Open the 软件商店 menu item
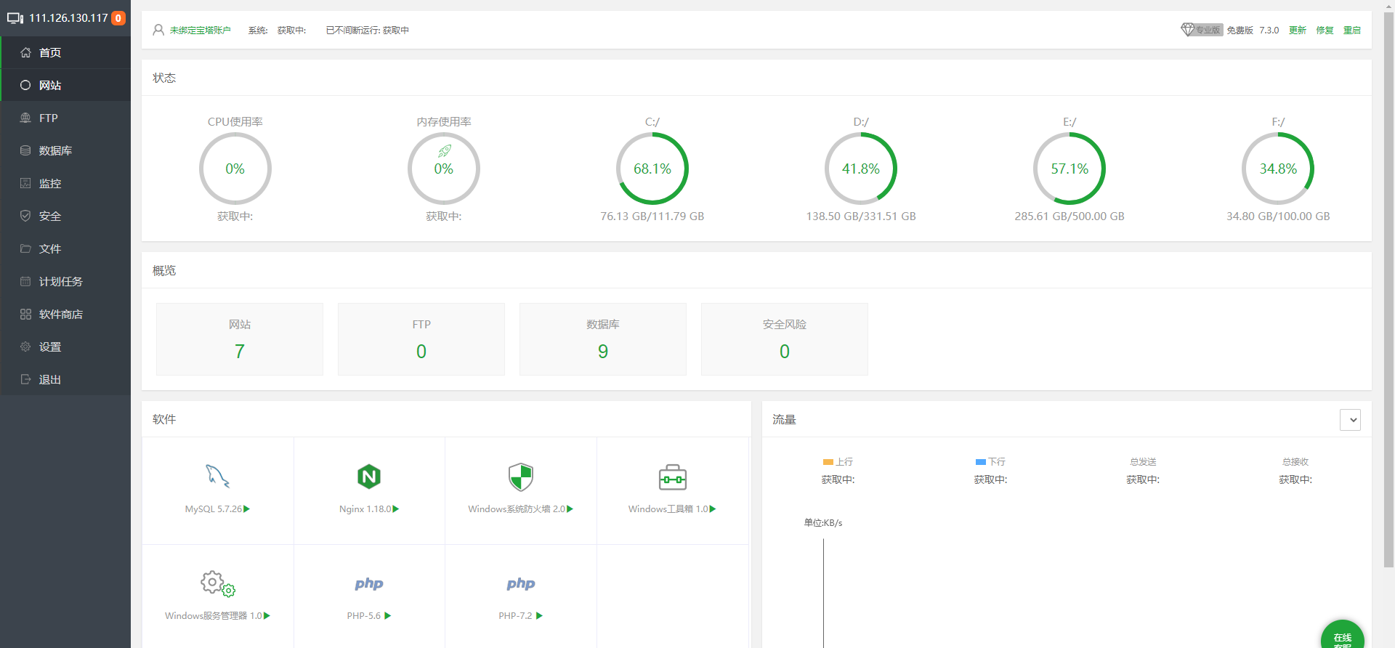1395x648 pixels. tap(65, 314)
